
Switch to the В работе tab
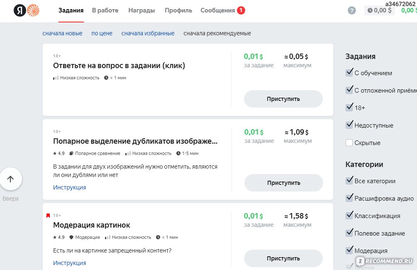(x=105, y=10)
